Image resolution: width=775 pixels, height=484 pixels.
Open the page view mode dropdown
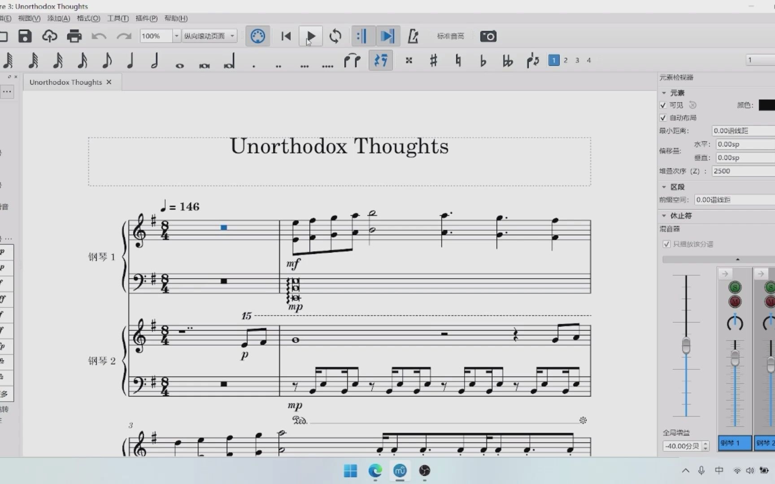click(x=209, y=36)
